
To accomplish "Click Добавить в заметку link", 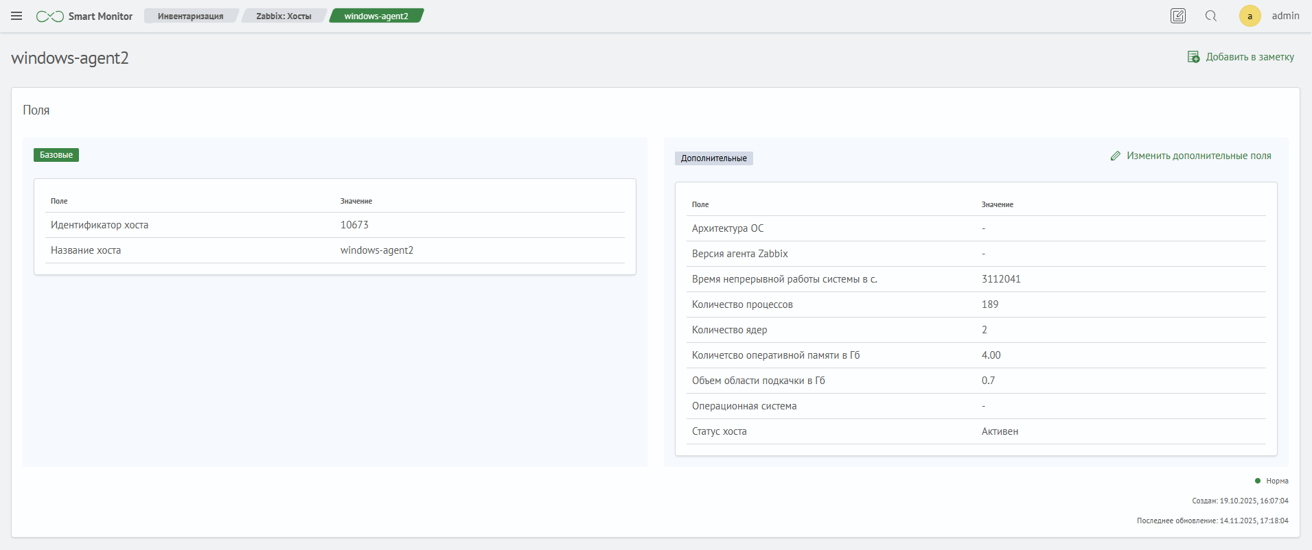I will [x=1250, y=57].
